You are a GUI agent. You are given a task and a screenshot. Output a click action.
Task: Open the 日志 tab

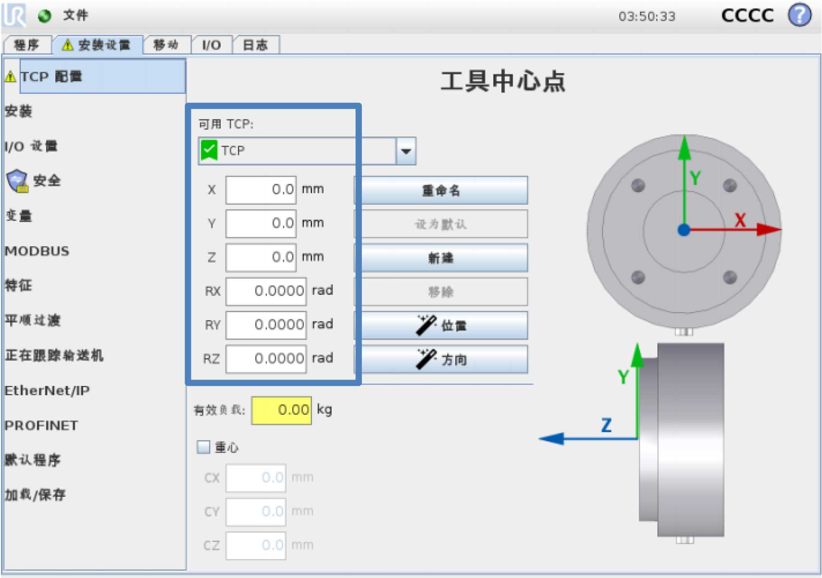255,45
